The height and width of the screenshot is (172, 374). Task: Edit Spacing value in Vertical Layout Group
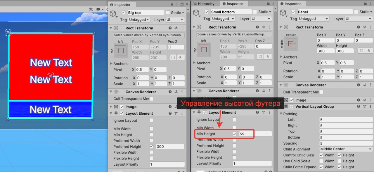(x=346, y=143)
